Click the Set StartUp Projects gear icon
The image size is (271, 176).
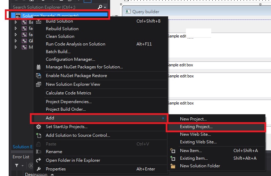[39, 127]
